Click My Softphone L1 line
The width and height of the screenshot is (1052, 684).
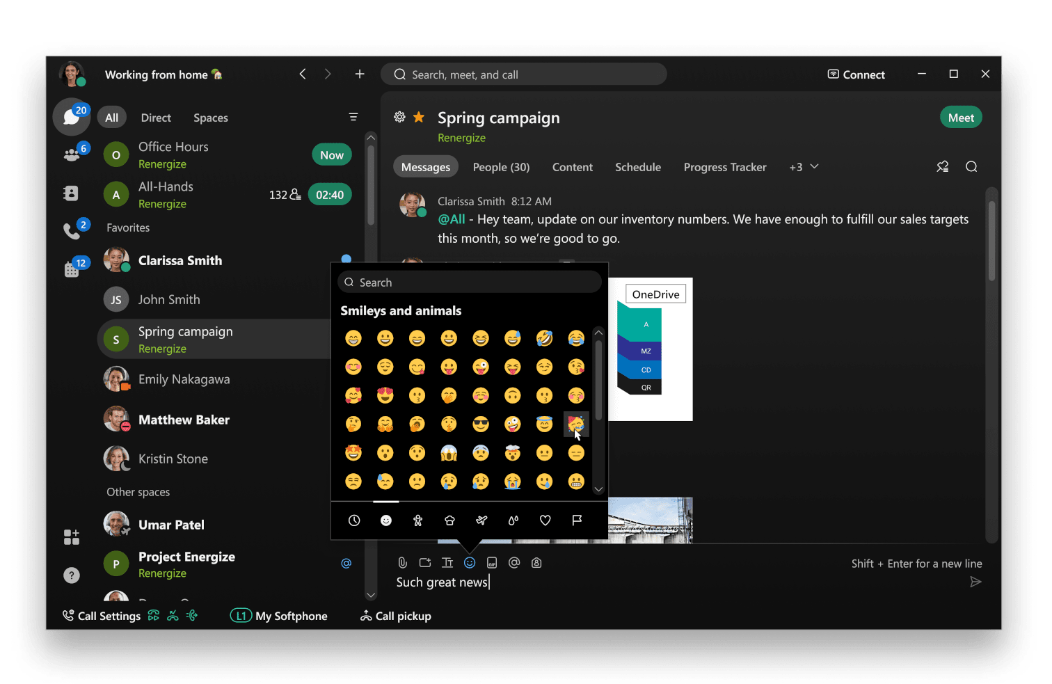[x=279, y=616]
